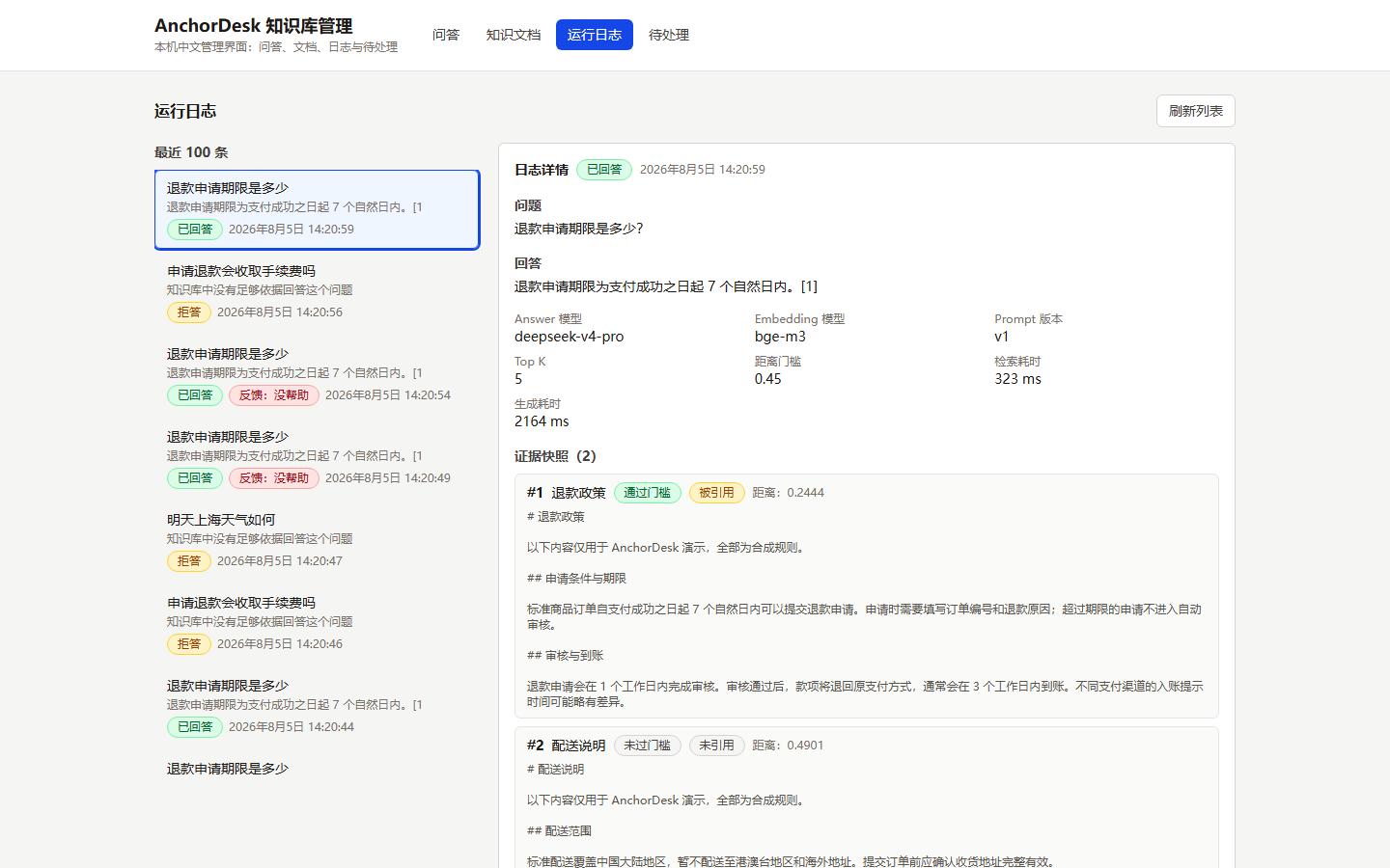The height and width of the screenshot is (868, 1390).
Task: Click the question text 退款申请期限是多少？
Action: tap(578, 229)
